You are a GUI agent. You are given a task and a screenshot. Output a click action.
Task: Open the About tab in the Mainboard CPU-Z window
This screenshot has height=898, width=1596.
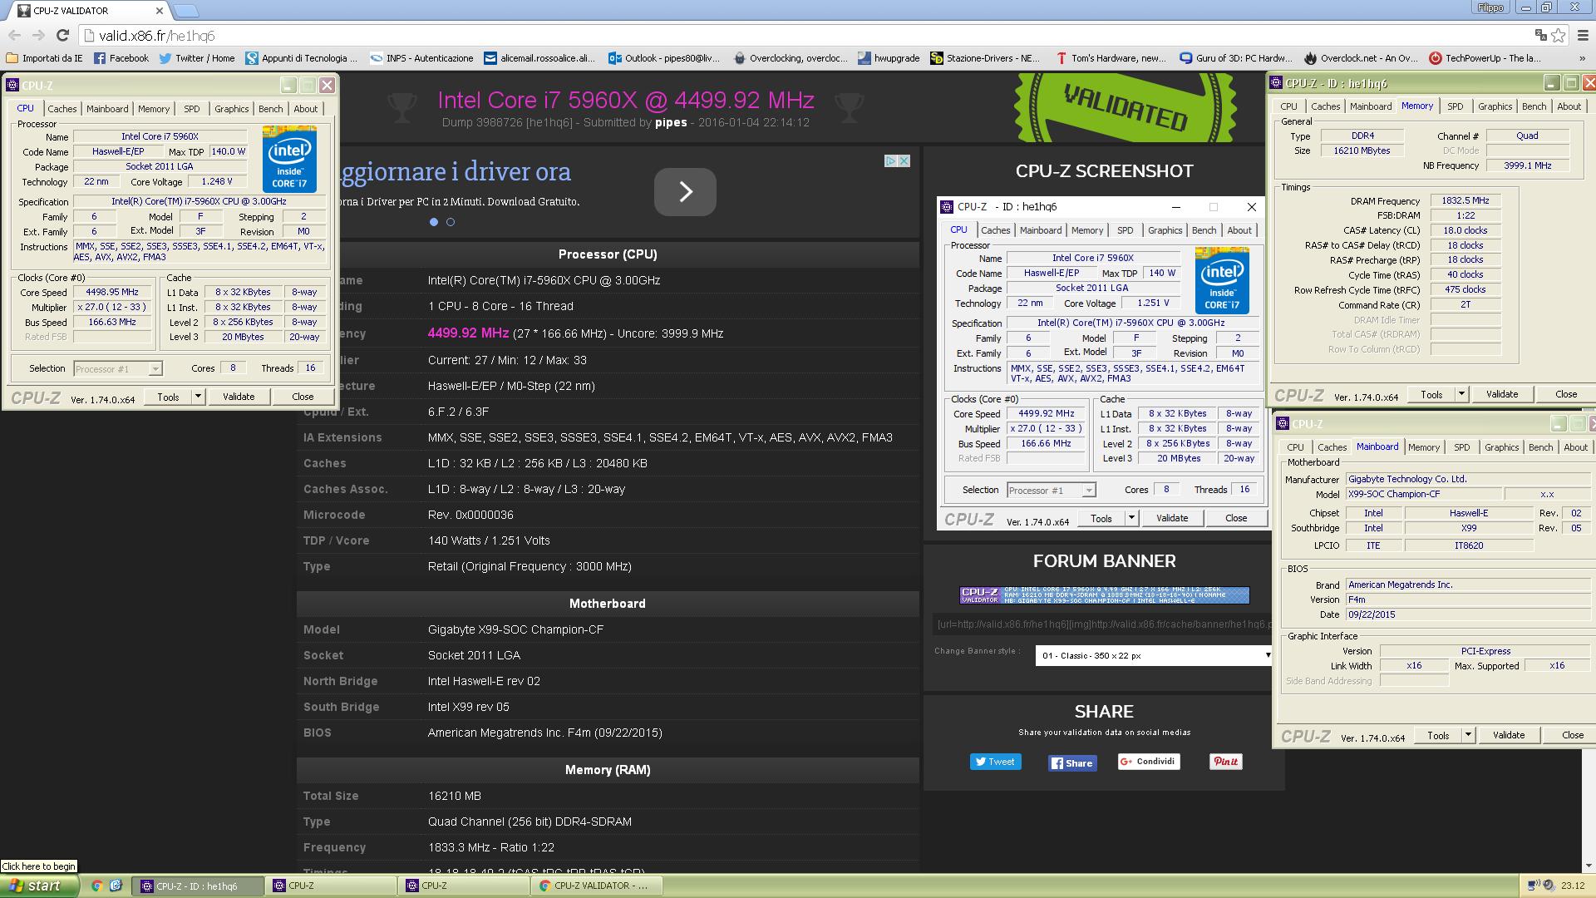(1575, 447)
